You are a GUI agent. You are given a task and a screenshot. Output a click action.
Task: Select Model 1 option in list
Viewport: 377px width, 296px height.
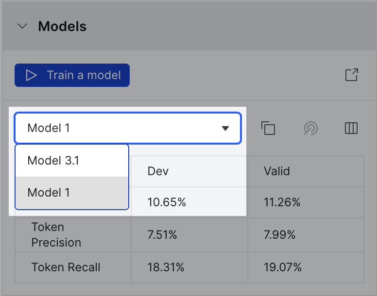72,193
